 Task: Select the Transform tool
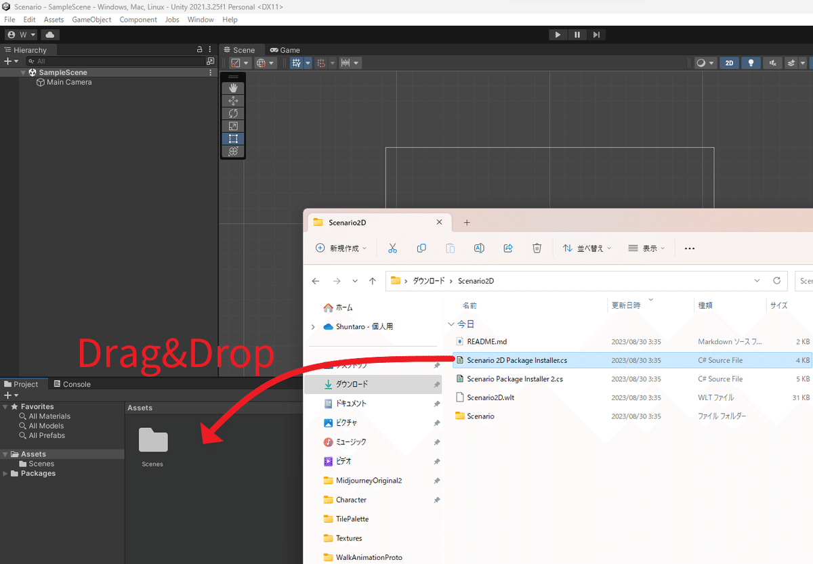coord(233,152)
